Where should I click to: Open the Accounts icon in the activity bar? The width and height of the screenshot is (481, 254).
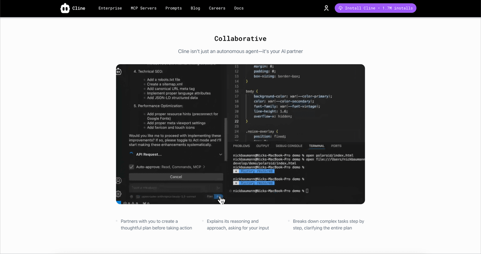[118, 181]
